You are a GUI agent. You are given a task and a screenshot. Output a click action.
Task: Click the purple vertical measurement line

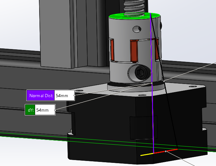click(x=152, y=110)
